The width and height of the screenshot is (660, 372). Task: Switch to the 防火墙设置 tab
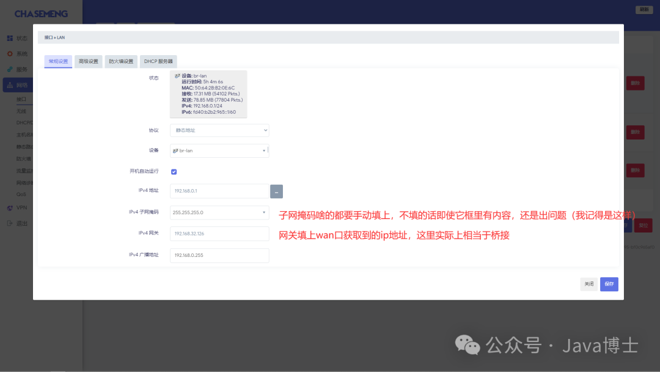pos(121,61)
